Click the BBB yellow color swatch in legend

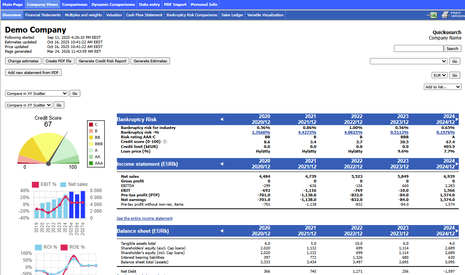tap(91, 144)
